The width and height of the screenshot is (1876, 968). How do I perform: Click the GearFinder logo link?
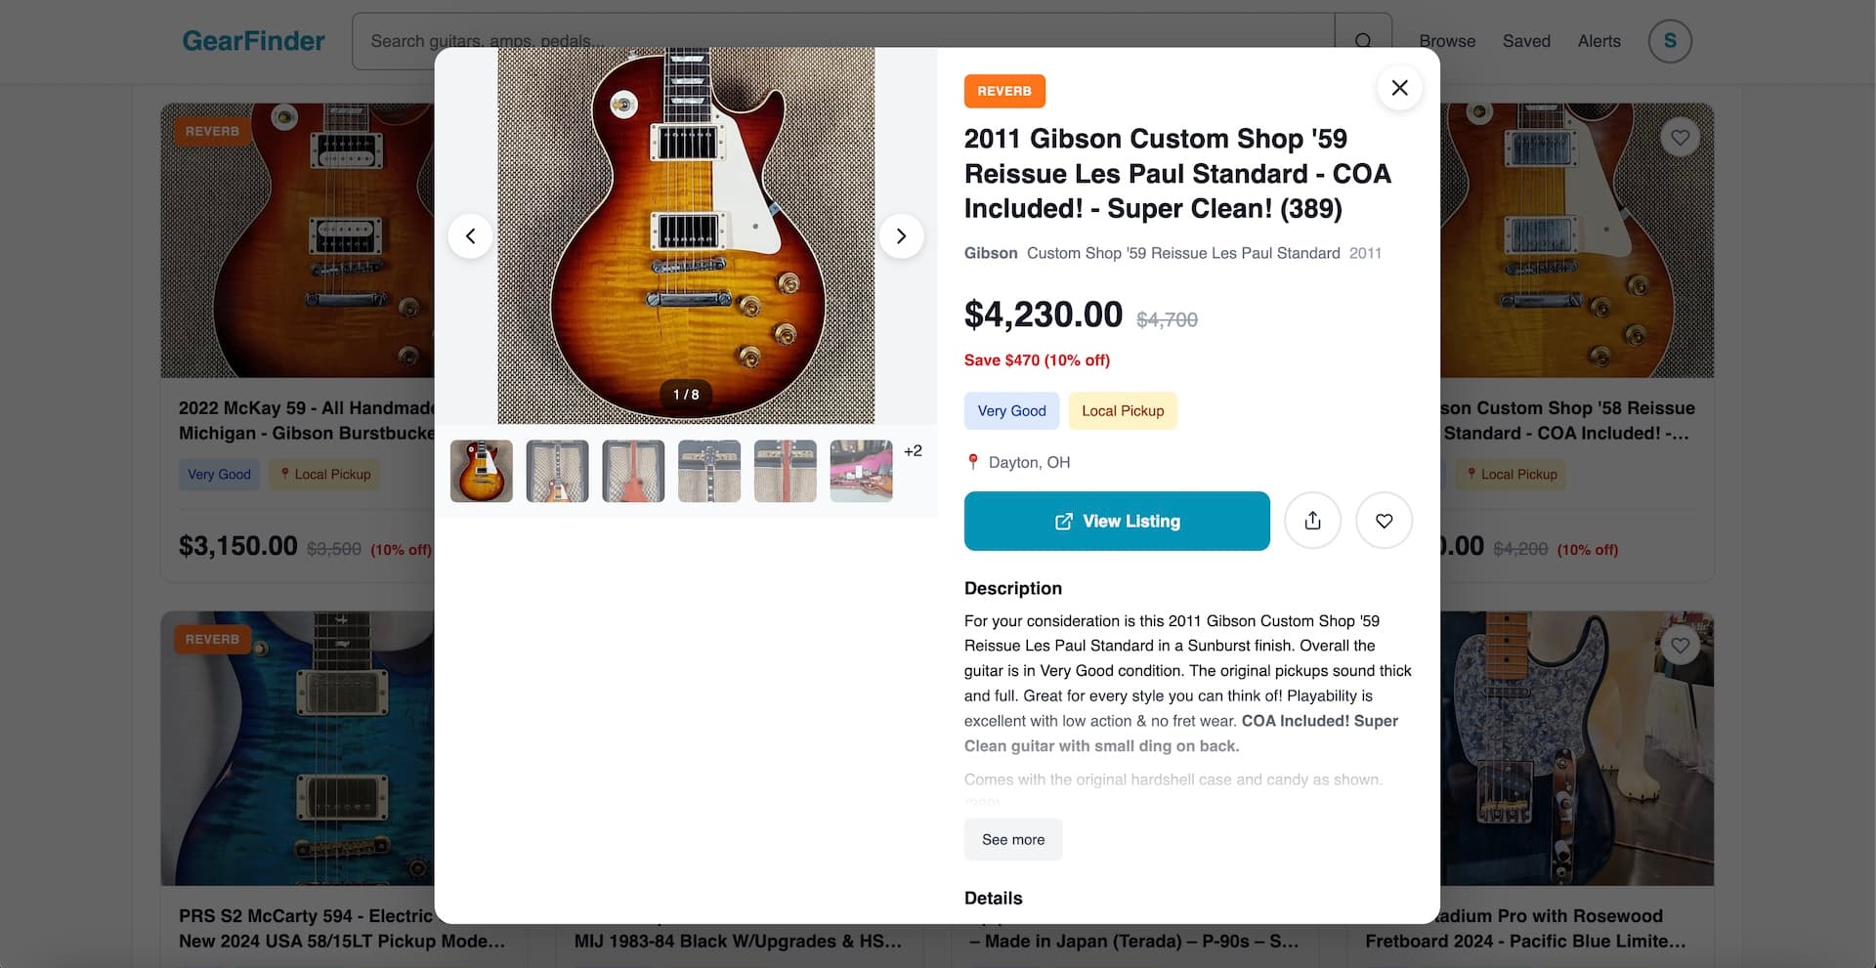tap(253, 41)
